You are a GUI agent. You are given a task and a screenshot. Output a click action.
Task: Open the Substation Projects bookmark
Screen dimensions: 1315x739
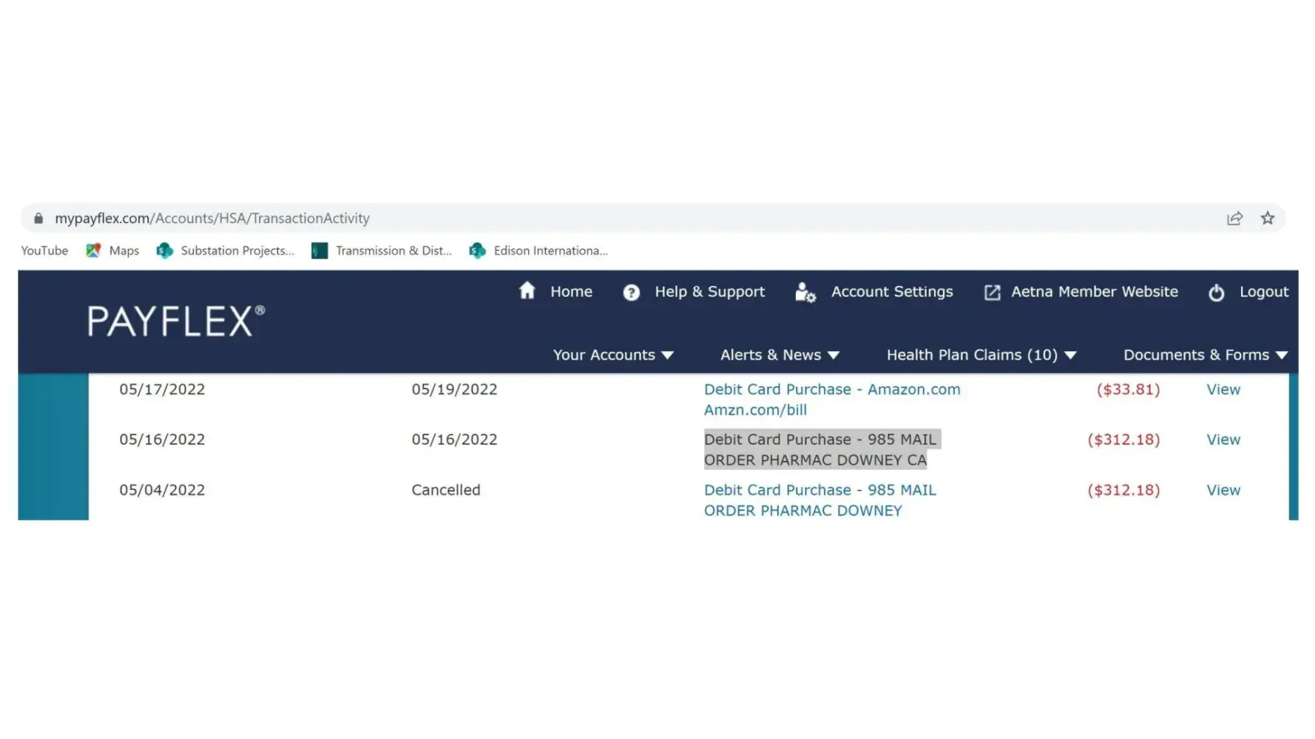(225, 251)
